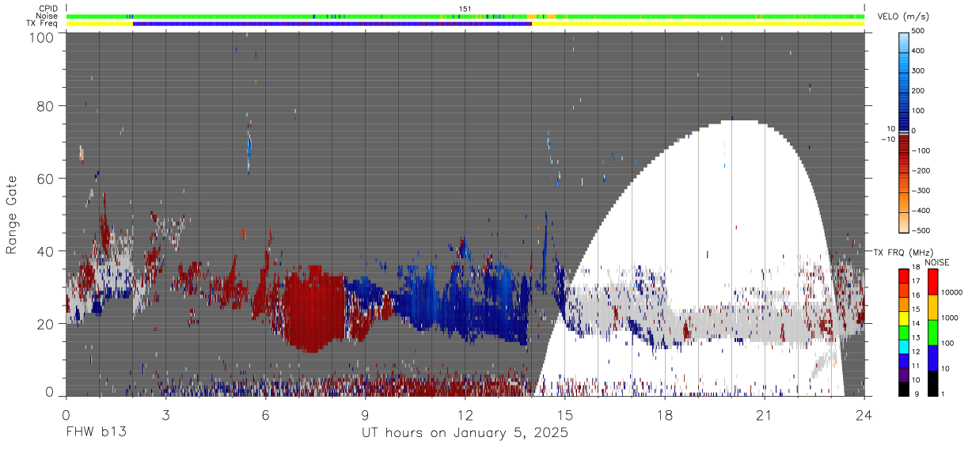Click the -500 label on the velocity colorbar
972x449 pixels.
tap(923, 230)
